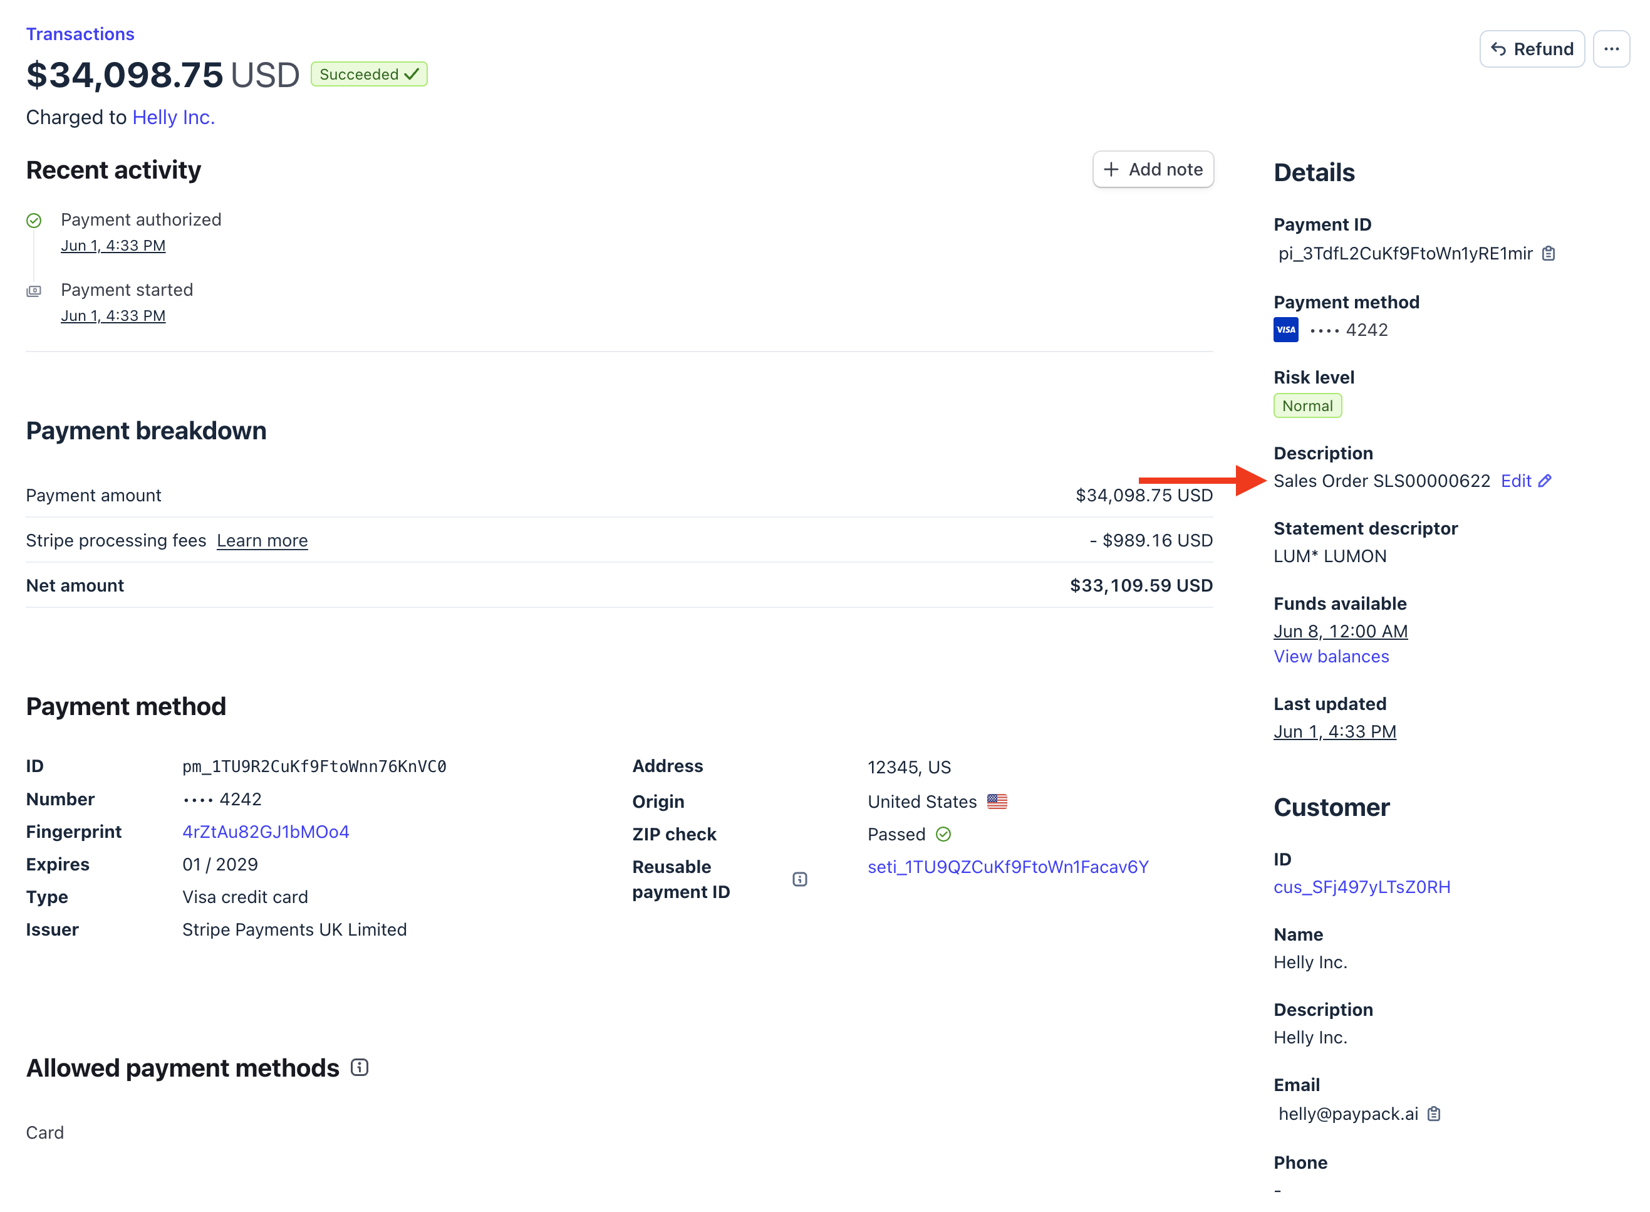Select payment method ID pm_1TU9R2CuKf9FtoWnn76KnVC0
The image size is (1650, 1212).
tap(314, 766)
